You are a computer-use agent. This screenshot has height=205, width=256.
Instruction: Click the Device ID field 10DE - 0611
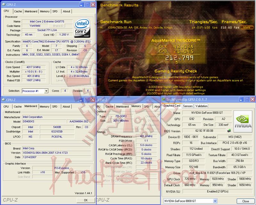191,137
